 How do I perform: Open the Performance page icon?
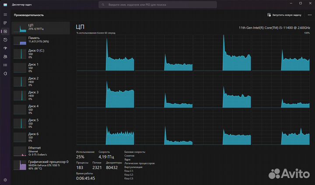[x=5, y=31]
